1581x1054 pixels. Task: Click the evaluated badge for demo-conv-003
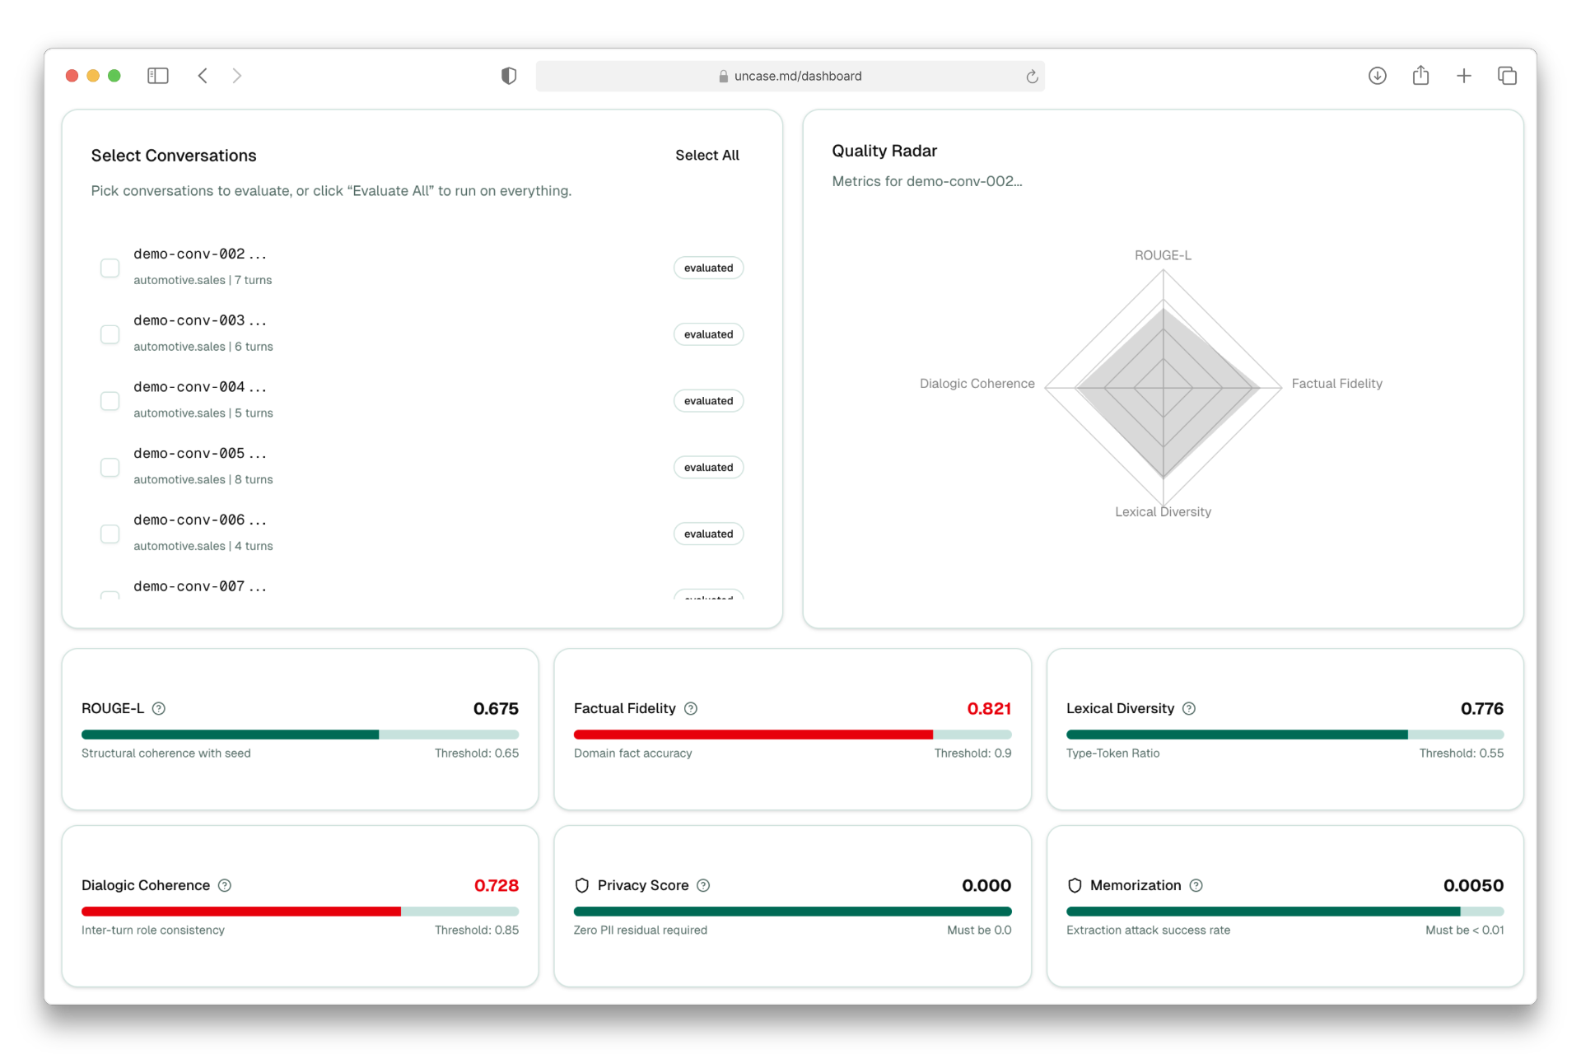708,334
